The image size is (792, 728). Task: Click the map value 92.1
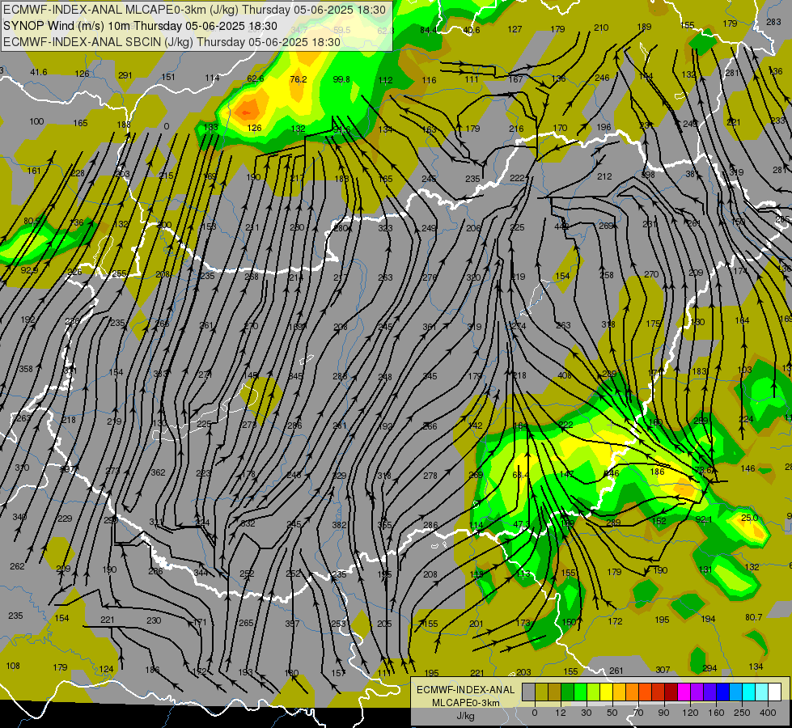pos(704,519)
